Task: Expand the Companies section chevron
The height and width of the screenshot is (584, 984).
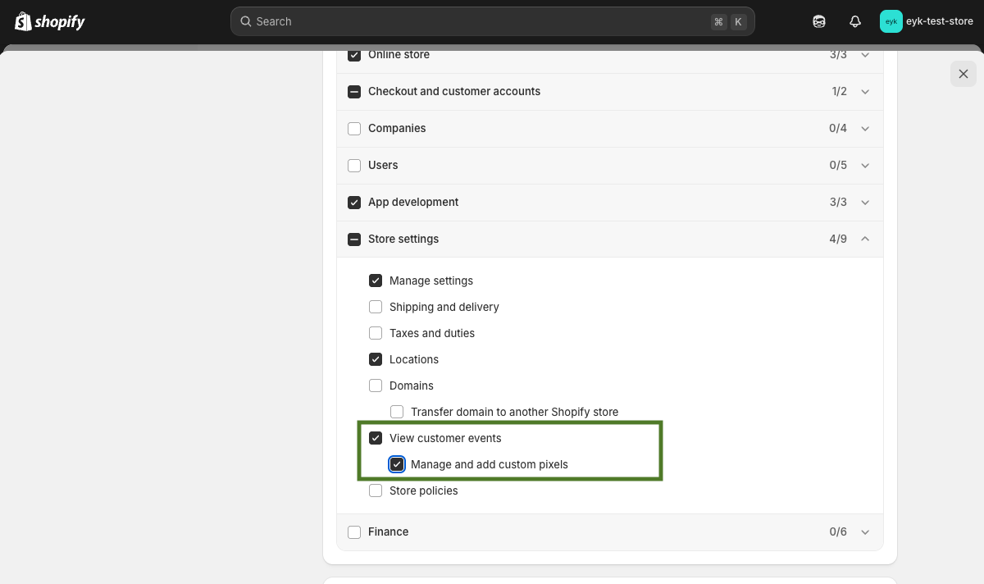Action: [865, 129]
